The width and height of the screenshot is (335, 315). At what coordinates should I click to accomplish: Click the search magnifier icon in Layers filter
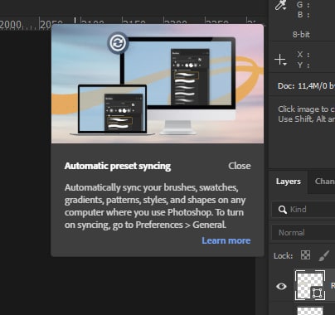pyautogui.click(x=283, y=210)
